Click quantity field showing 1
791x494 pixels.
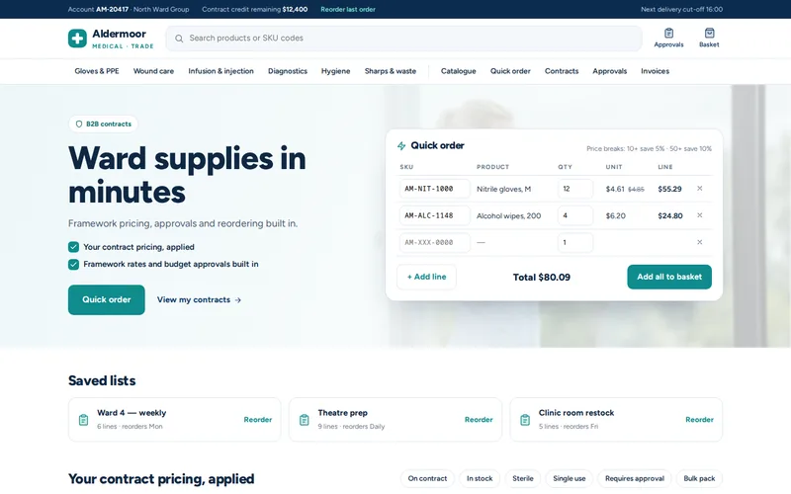tap(575, 242)
